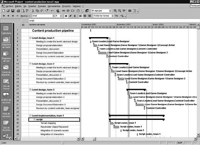The height and width of the screenshot is (145, 200).
Task: Click the Split Task icon
Action: [73, 11]
